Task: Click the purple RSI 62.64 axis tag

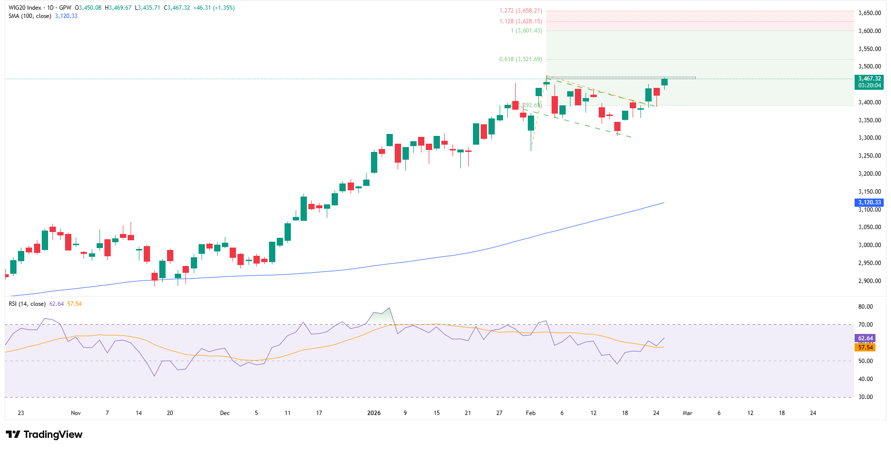Action: [865, 338]
